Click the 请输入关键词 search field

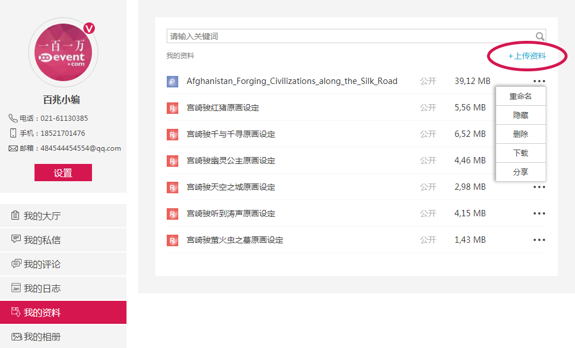(x=356, y=36)
